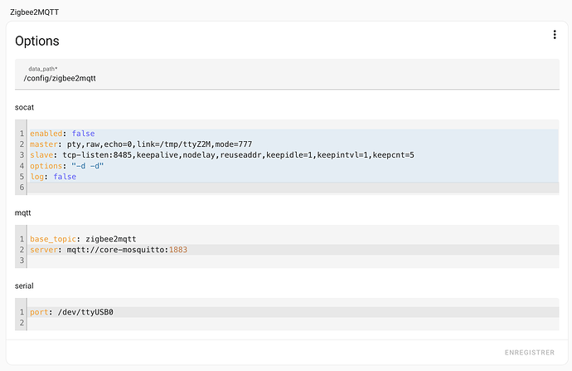
Task: Click the 'base_topic: zigbee2mqtt' line
Action: click(x=293, y=239)
